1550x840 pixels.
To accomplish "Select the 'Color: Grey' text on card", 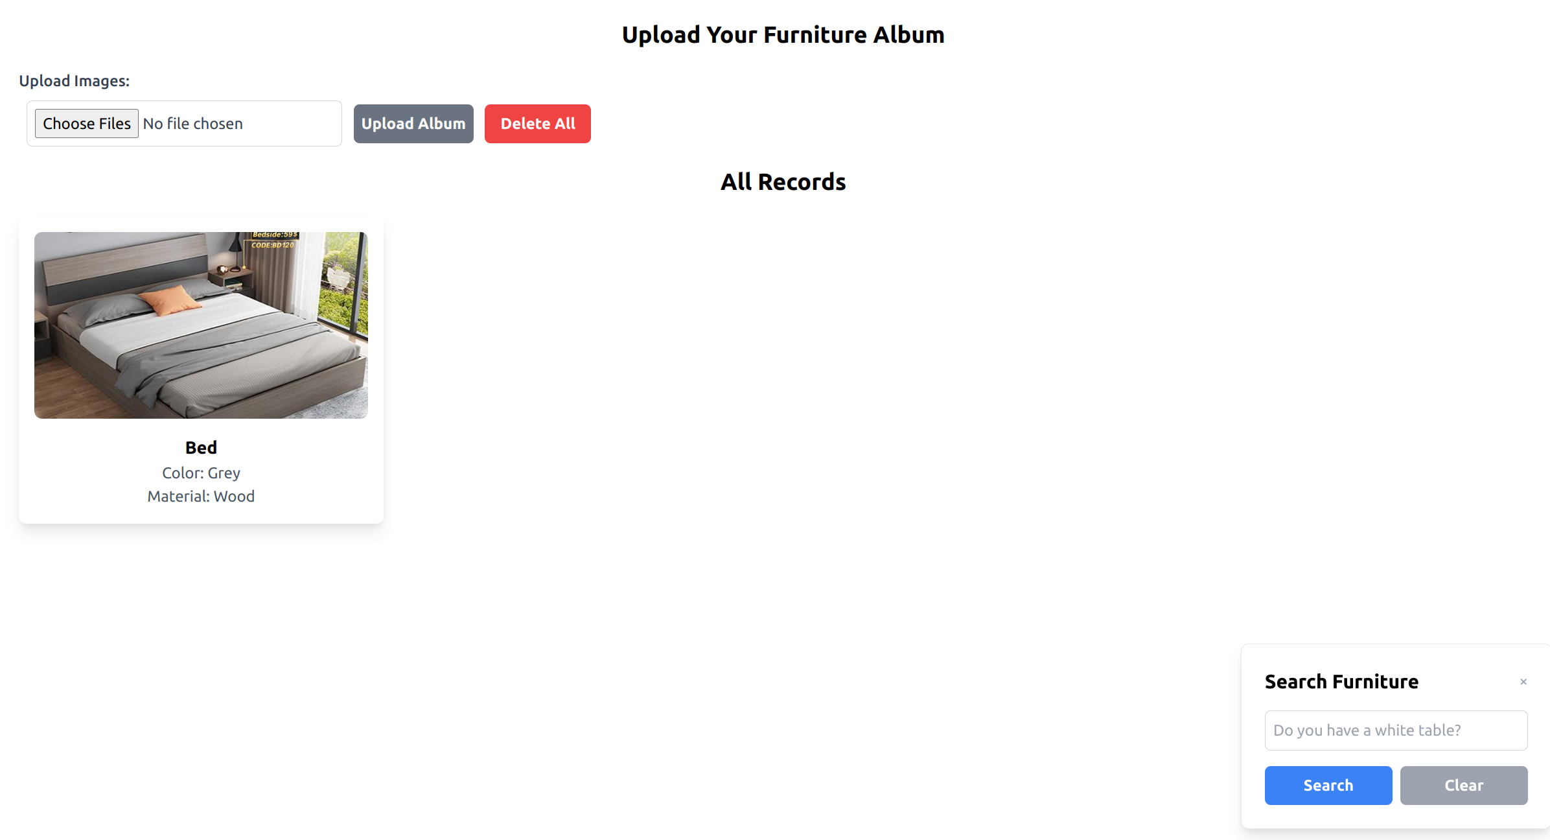I will [201, 473].
